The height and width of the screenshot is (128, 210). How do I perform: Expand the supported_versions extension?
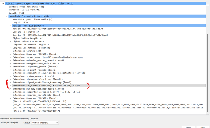tap(10, 92)
